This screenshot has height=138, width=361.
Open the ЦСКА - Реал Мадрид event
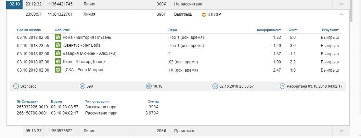coord(83,70)
